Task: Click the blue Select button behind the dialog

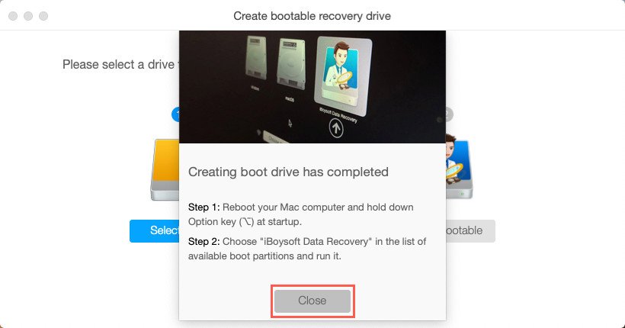Action: [154, 230]
